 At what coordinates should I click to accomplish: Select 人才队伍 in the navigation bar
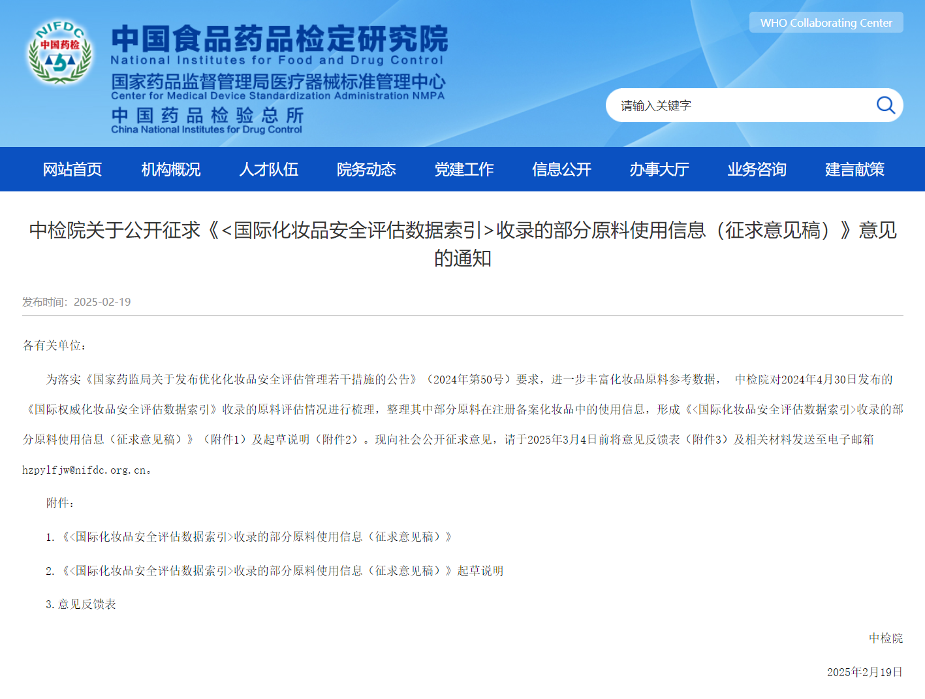[x=268, y=169]
